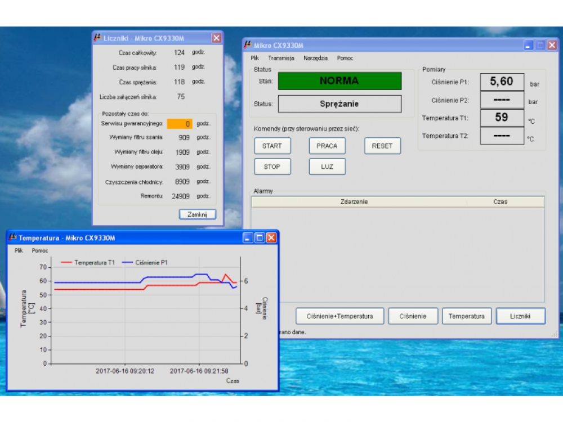Screen dimensions: 563x422
Task: Open the Narzędzia menu
Action: point(315,58)
